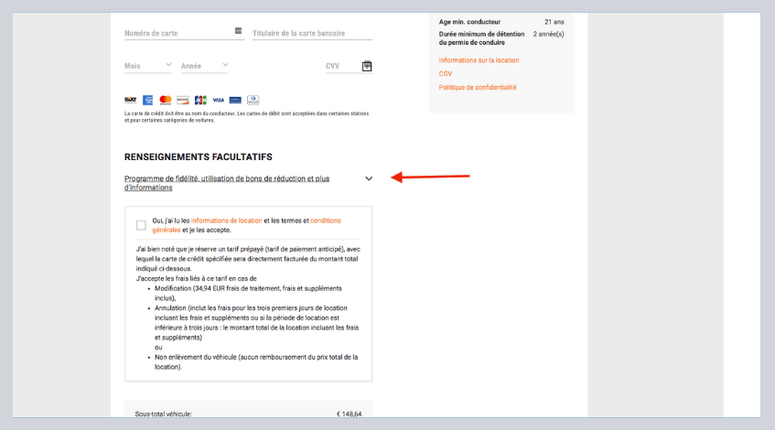
Task: Click the JCB card logo
Action: click(x=200, y=100)
